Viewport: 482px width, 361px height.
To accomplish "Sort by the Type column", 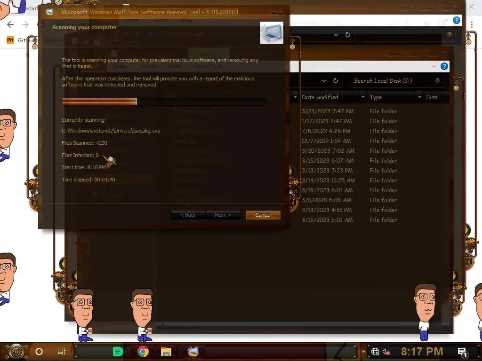I will [x=376, y=97].
